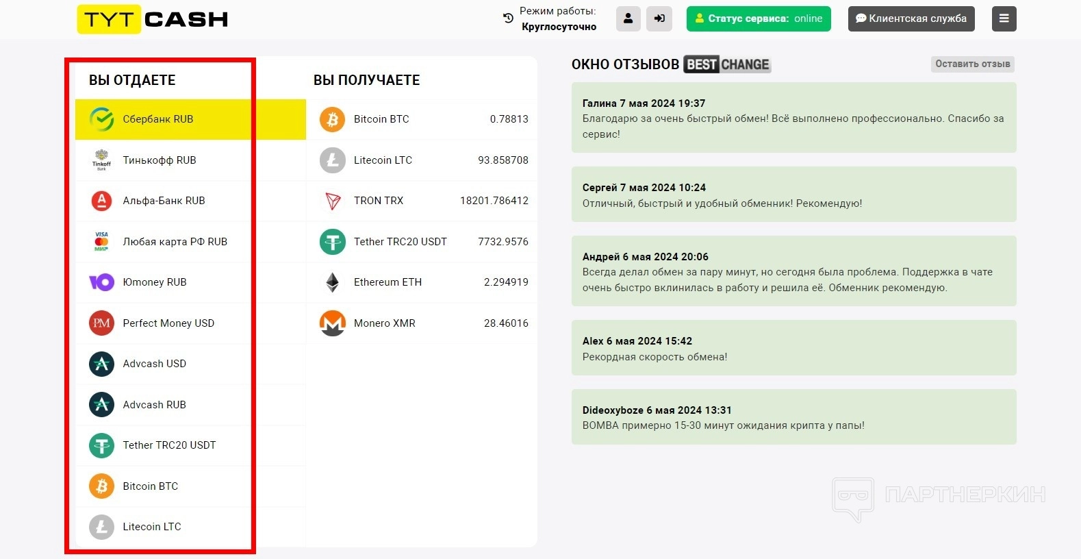The height and width of the screenshot is (559, 1081).
Task: Click the Bitcoin reserve 0.78813
Action: (509, 119)
